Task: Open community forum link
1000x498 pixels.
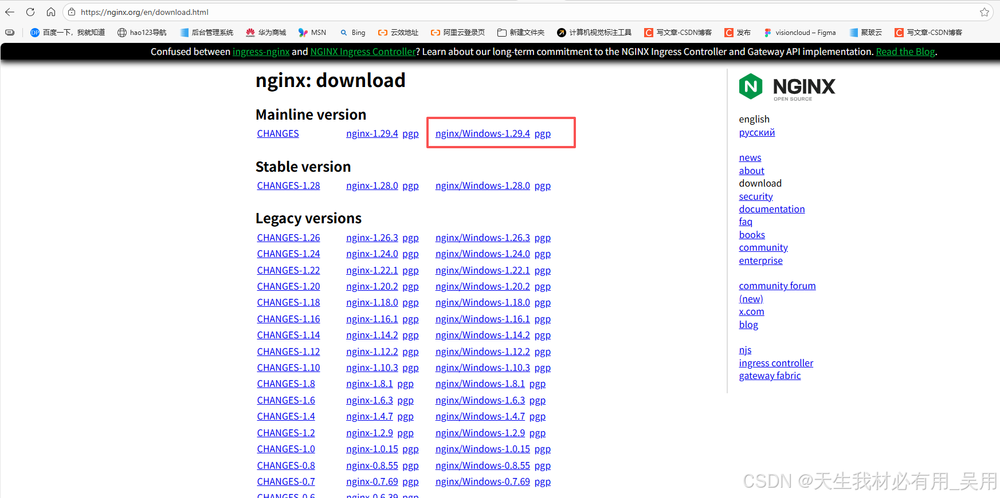Action: click(777, 286)
